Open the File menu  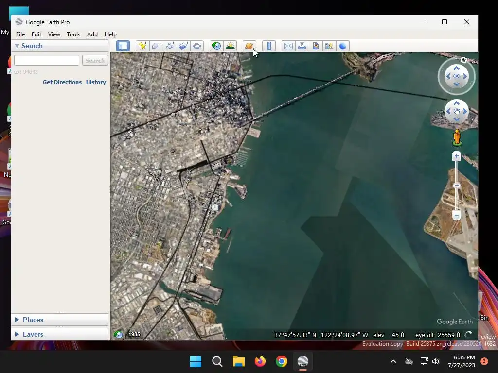coord(20,34)
